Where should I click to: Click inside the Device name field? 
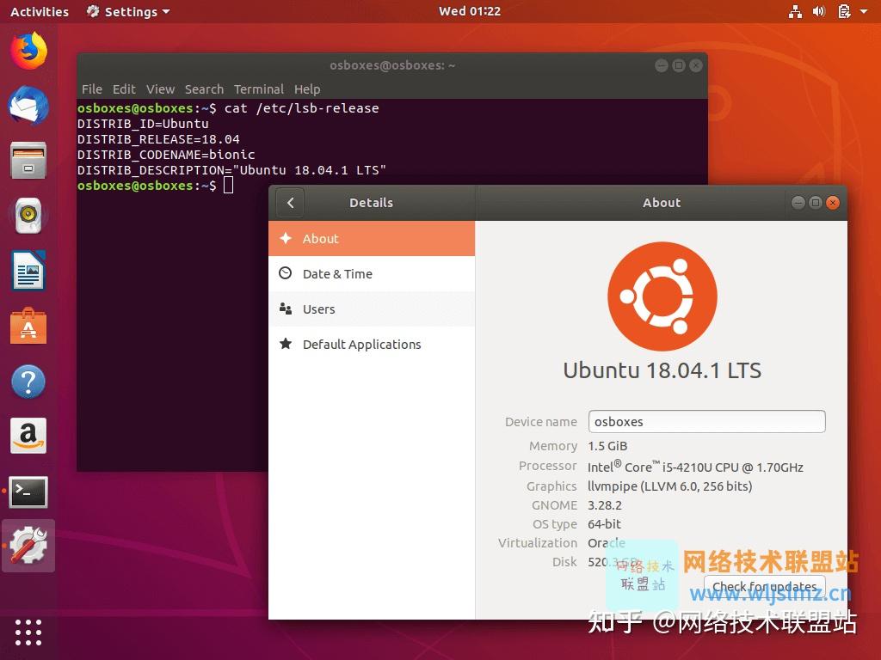(x=705, y=421)
